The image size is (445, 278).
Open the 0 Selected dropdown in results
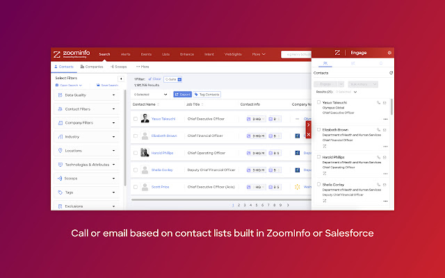(150, 95)
